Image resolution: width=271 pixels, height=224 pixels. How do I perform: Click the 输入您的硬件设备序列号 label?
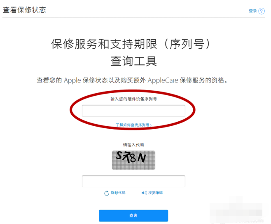tap(133, 99)
